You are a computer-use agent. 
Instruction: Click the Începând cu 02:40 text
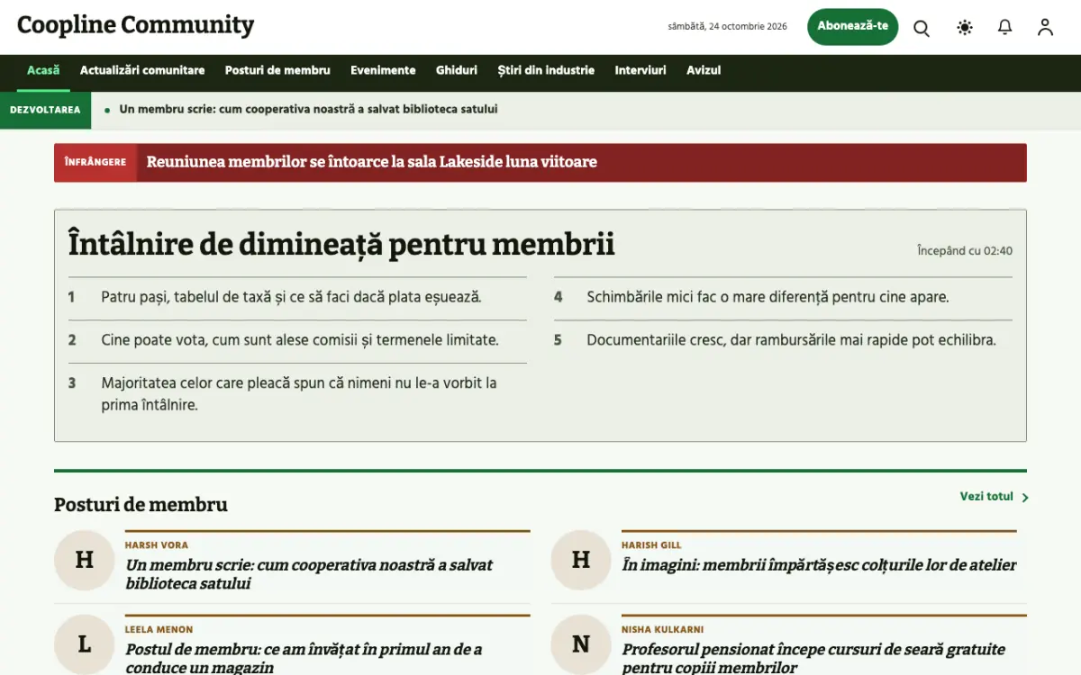pos(965,251)
